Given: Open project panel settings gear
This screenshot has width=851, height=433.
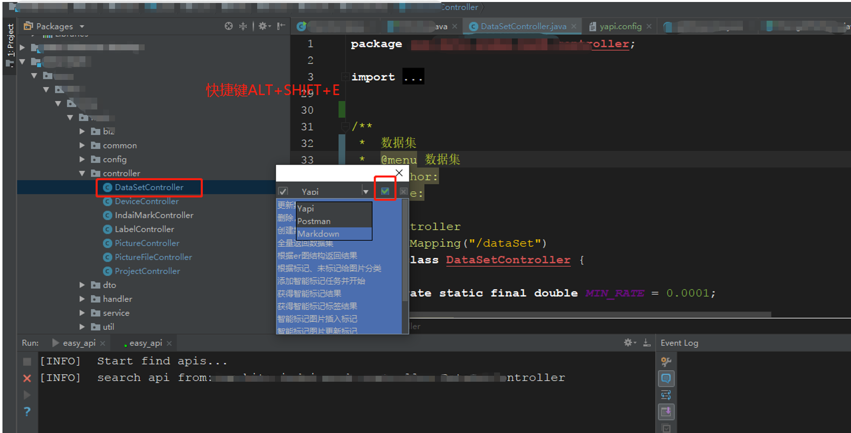Looking at the screenshot, I should point(265,26).
